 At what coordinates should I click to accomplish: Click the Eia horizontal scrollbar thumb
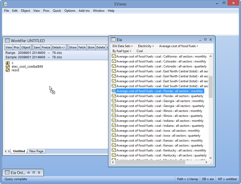150,162
